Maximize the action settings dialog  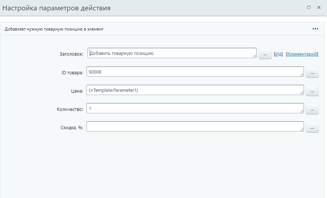point(309,7)
